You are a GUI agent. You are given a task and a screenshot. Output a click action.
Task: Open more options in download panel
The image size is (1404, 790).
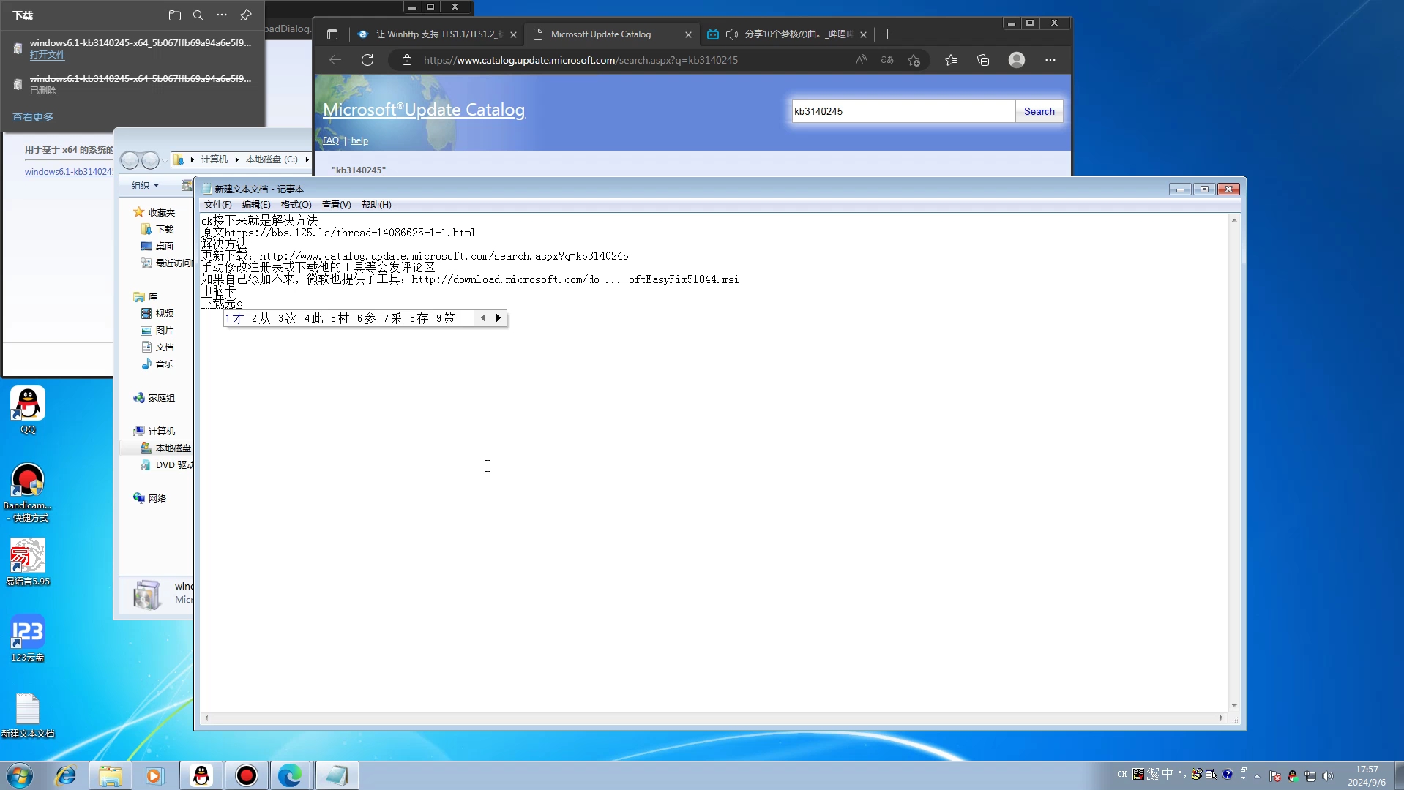[x=222, y=15]
